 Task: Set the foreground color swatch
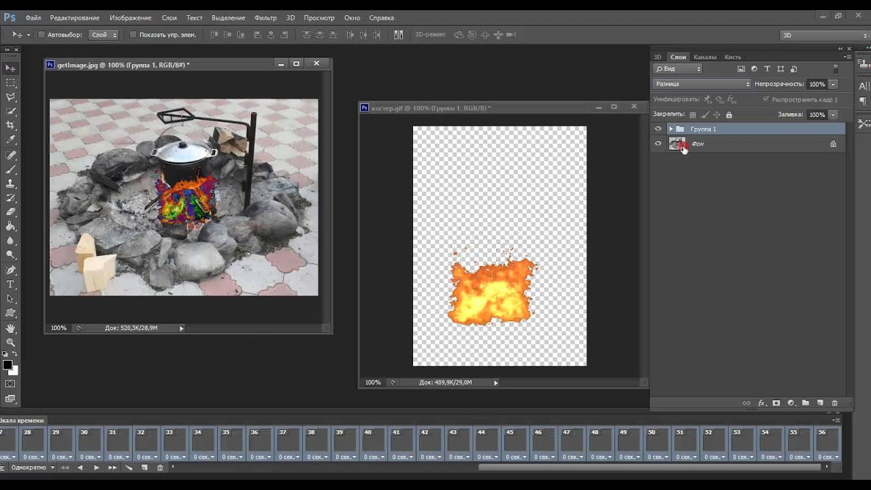coord(7,365)
